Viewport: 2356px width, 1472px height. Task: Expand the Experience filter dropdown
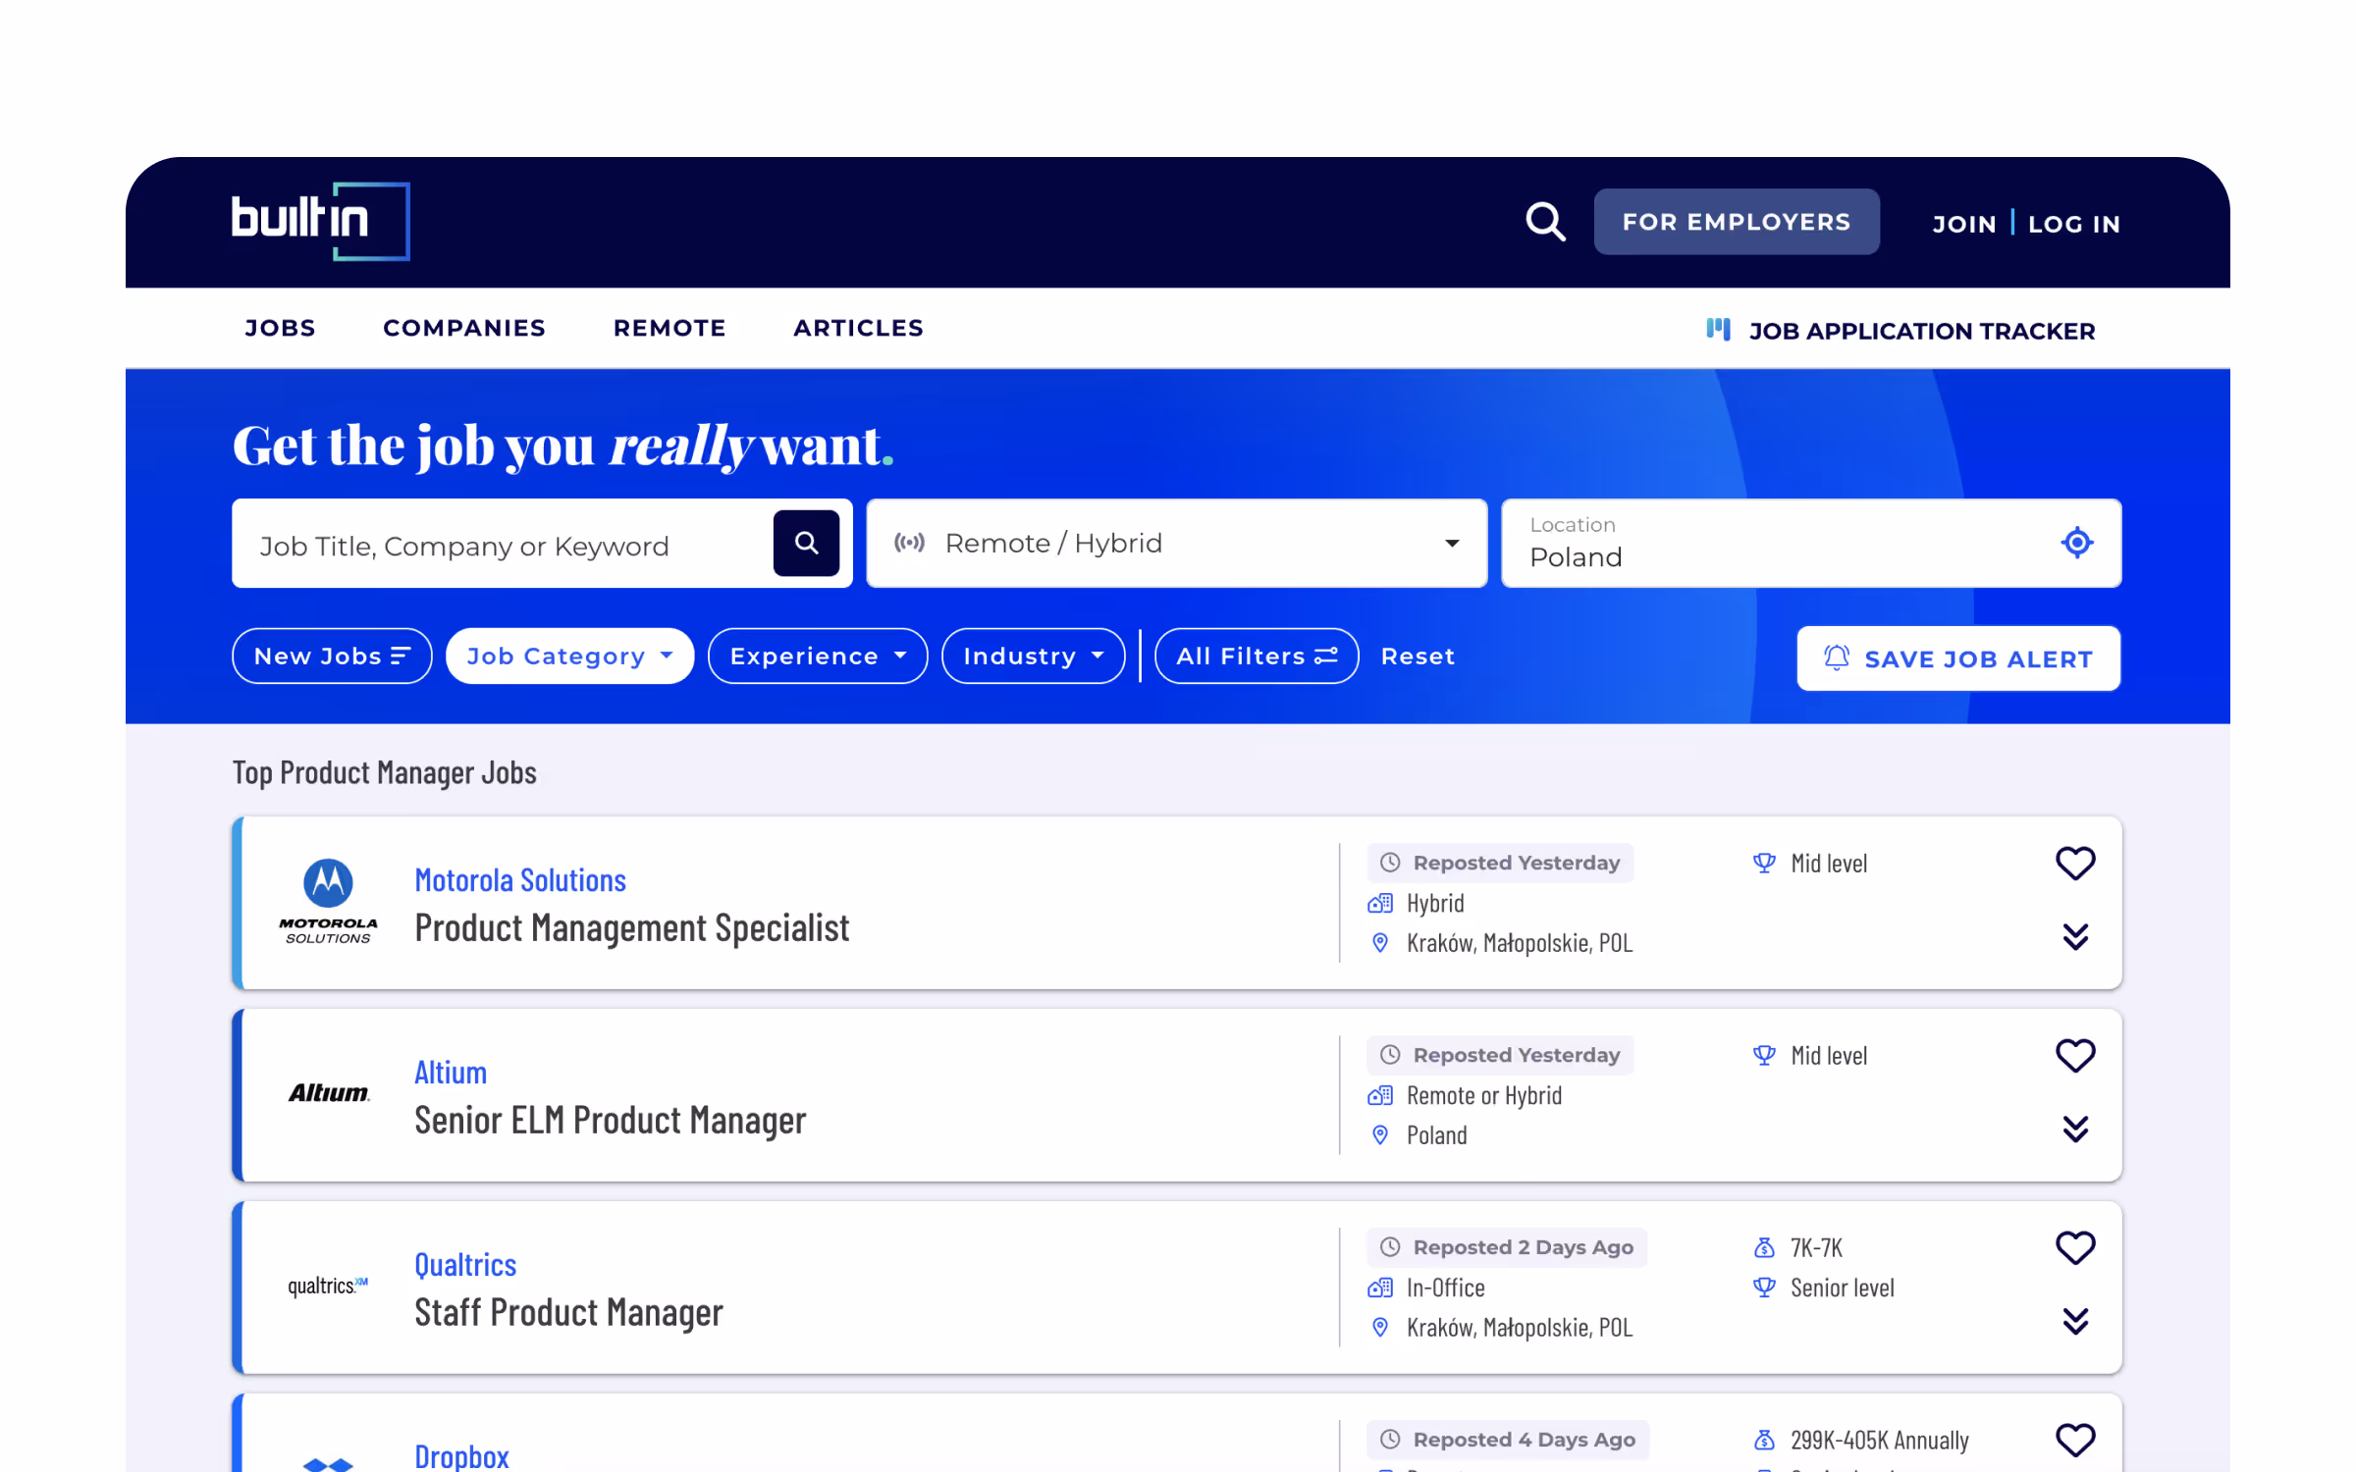(817, 656)
